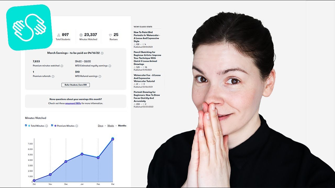The height and width of the screenshot is (188, 335).
Task: Click the Minutes Watched chart title
Action: [x=36, y=118]
